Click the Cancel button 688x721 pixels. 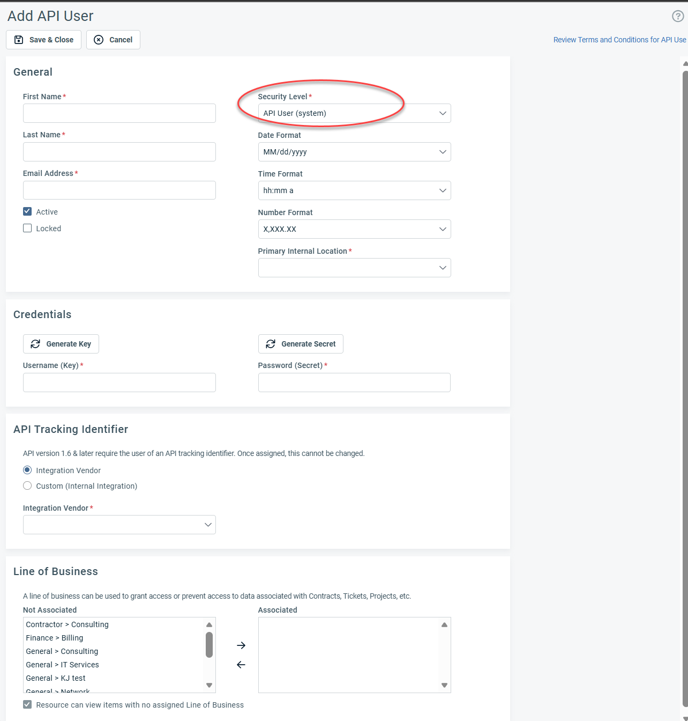point(113,40)
